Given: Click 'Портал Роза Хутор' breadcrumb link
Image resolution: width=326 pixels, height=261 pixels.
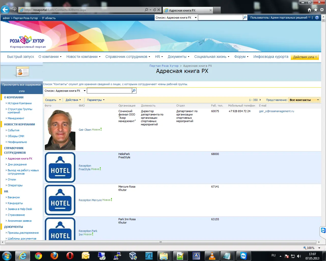Looking at the screenshot, I should point(164,66).
